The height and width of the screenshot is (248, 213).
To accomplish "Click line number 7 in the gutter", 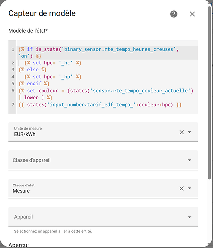I will (x=13, y=105).
